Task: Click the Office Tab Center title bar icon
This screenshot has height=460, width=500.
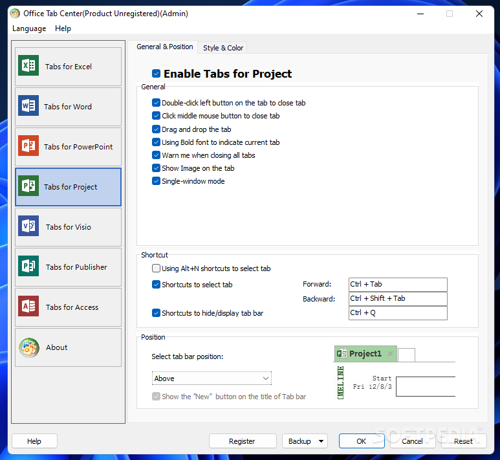Action: (15, 14)
